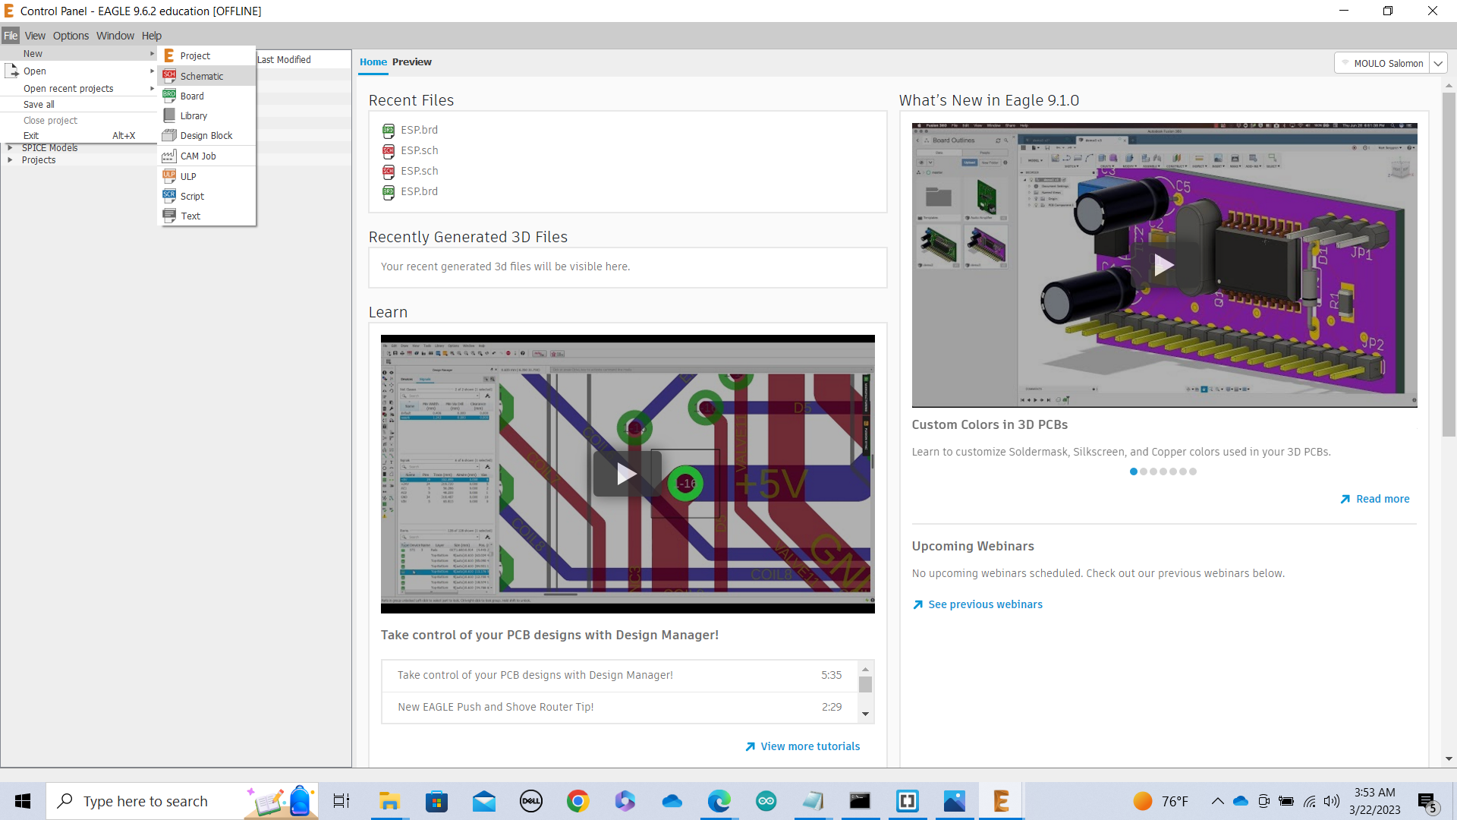Open Arduino IDE from the taskbar
Image resolution: width=1457 pixels, height=820 pixels.
pyautogui.click(x=766, y=801)
